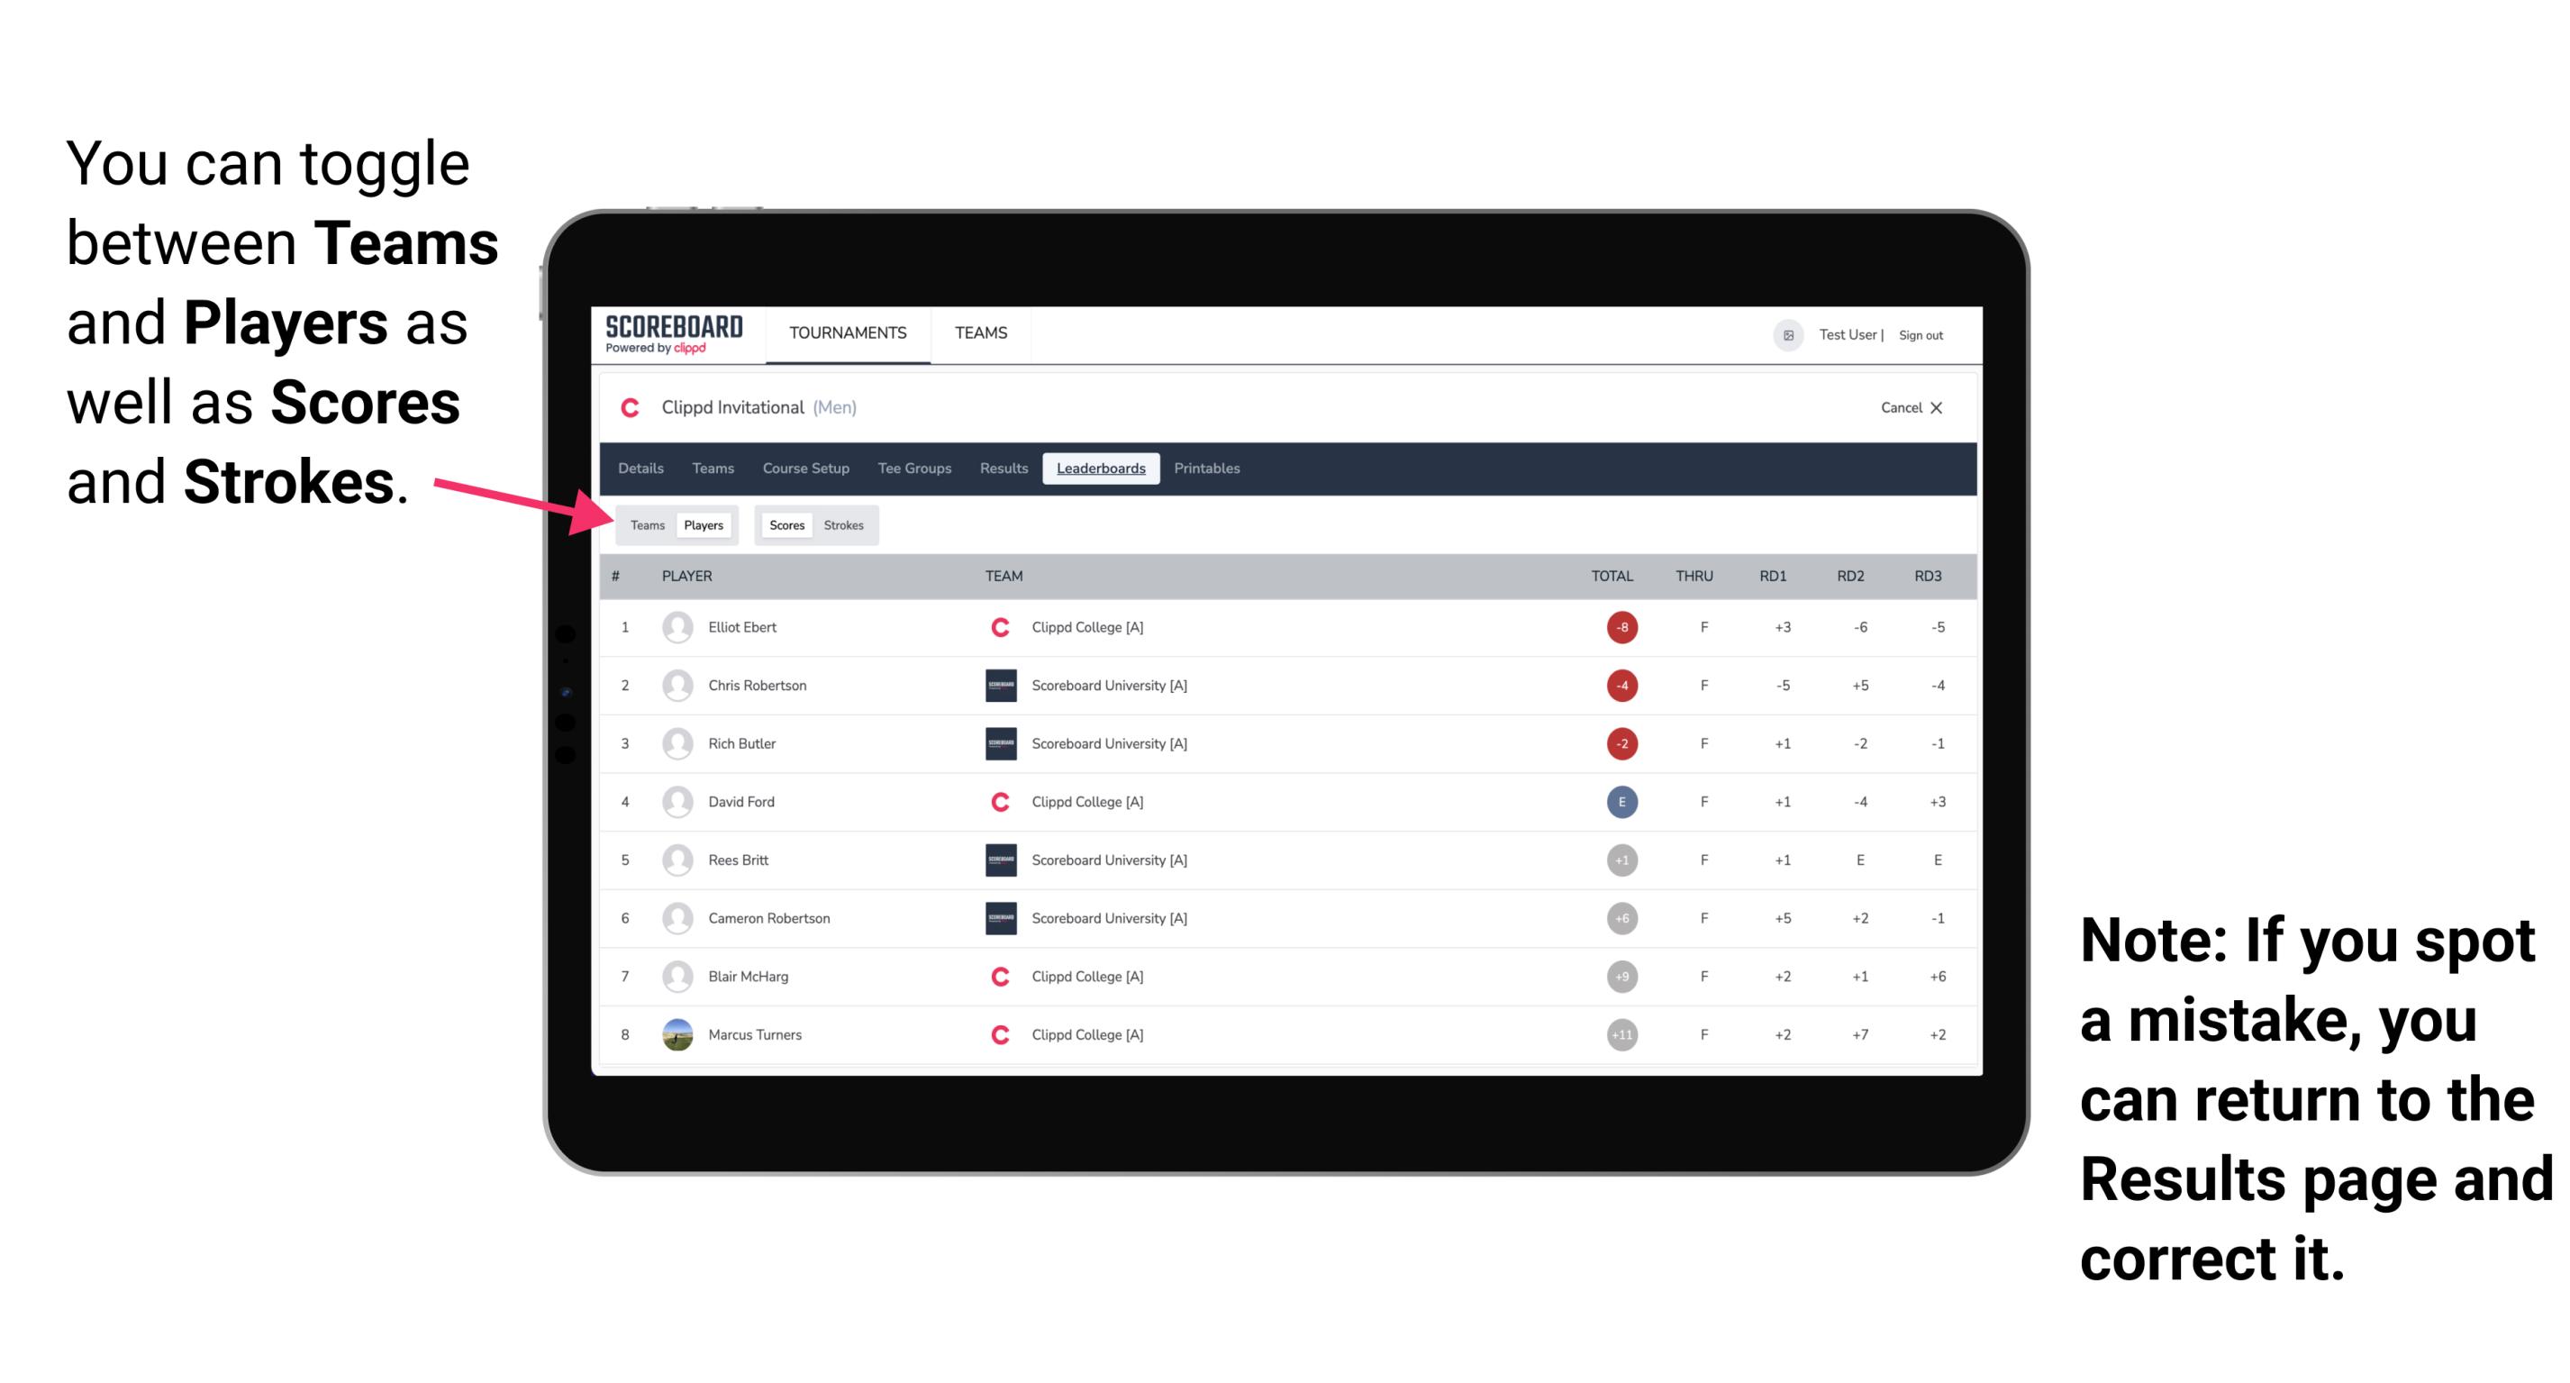The image size is (2570, 1383).
Task: Select the Players leaderboard tab
Action: pyautogui.click(x=704, y=524)
